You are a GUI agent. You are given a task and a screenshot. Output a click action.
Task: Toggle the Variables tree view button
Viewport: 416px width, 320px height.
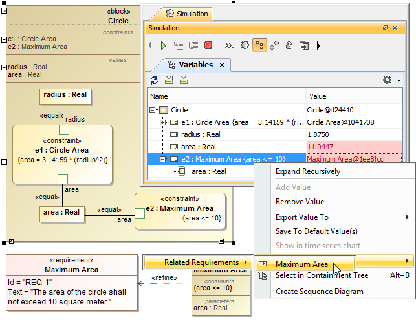(x=259, y=45)
